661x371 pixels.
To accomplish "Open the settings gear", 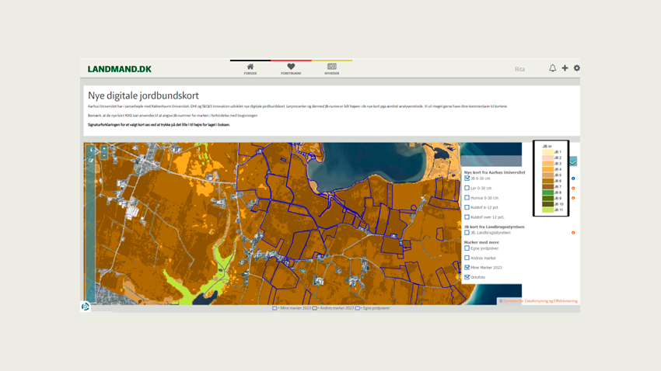I will [576, 68].
